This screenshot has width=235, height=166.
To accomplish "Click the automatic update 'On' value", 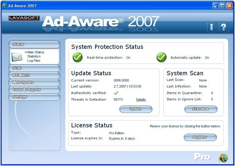I will [x=207, y=58].
